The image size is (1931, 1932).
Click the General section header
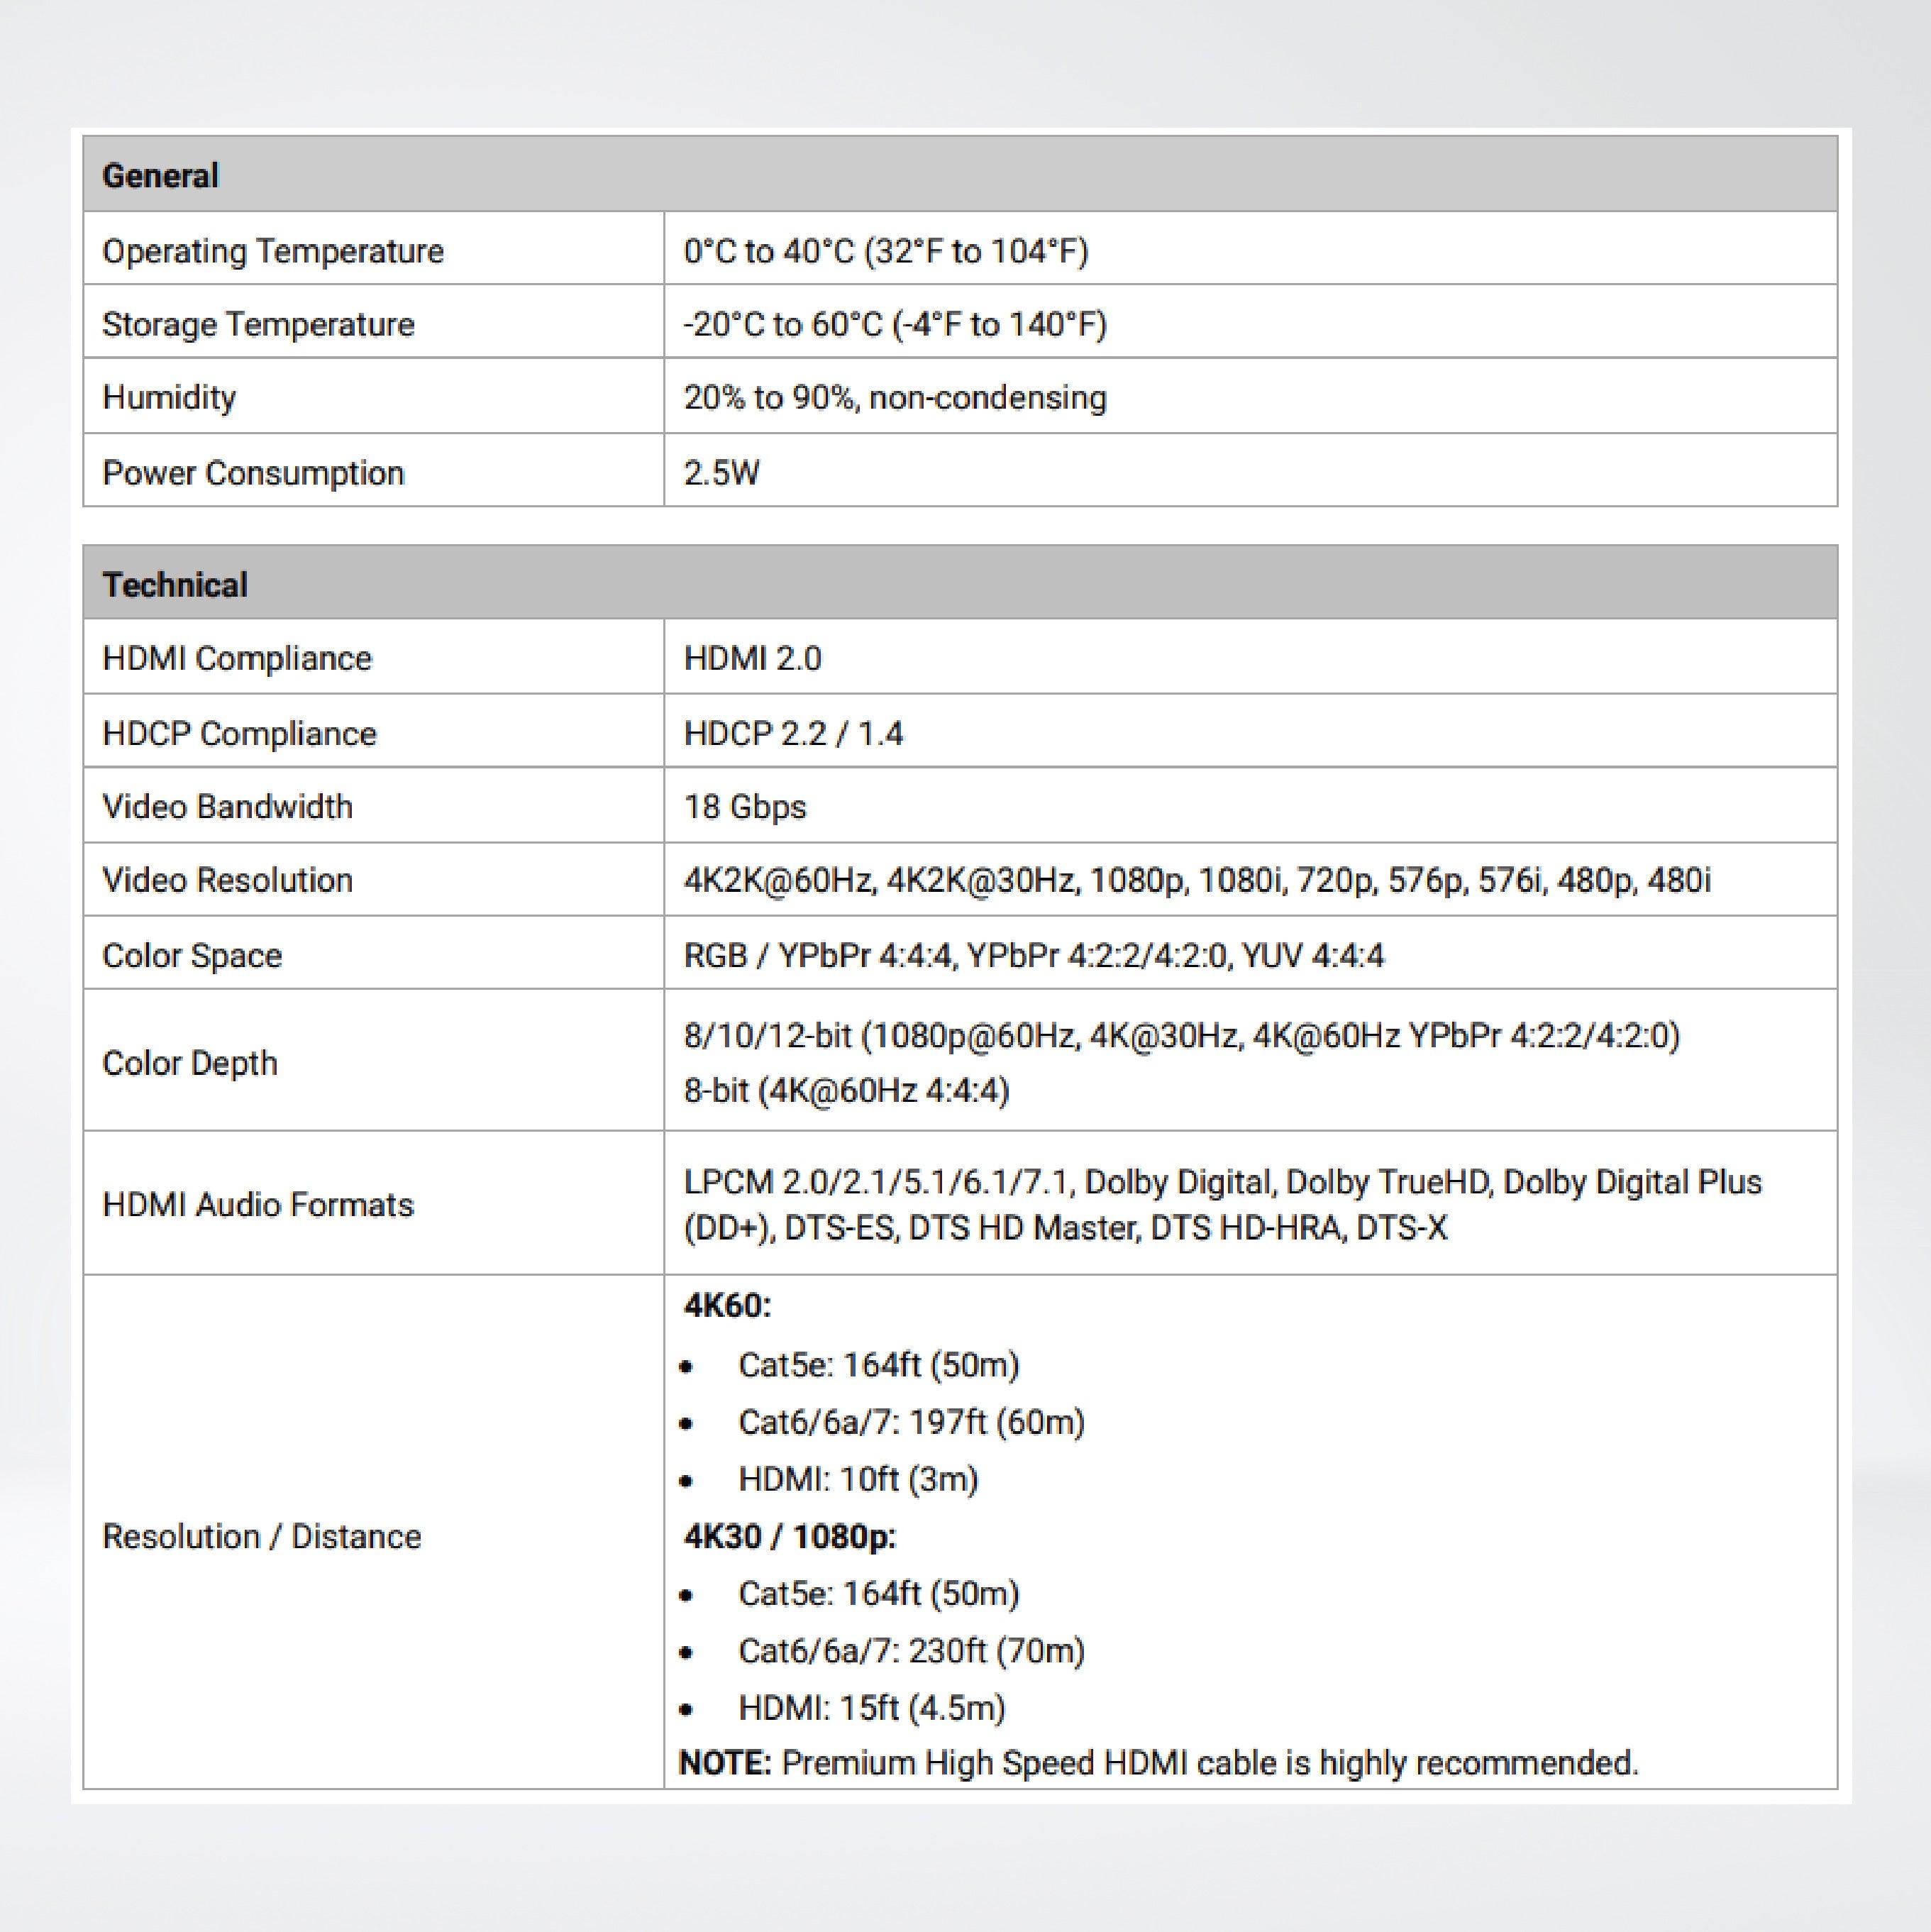pyautogui.click(x=160, y=176)
